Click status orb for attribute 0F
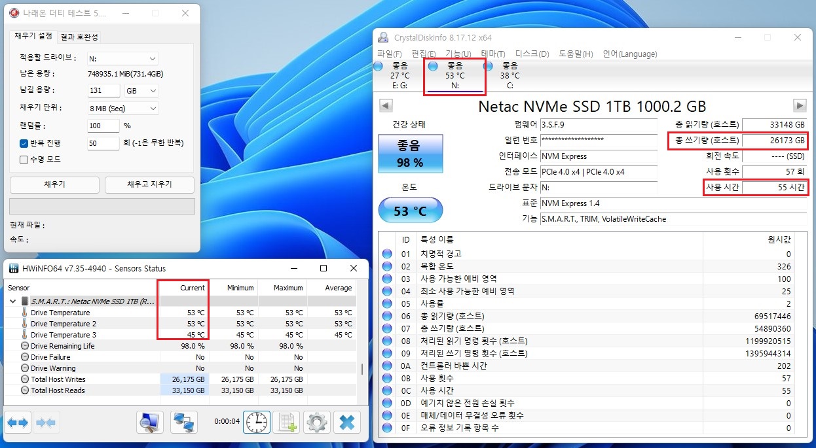Screen dimensions: 816x448 [387, 428]
